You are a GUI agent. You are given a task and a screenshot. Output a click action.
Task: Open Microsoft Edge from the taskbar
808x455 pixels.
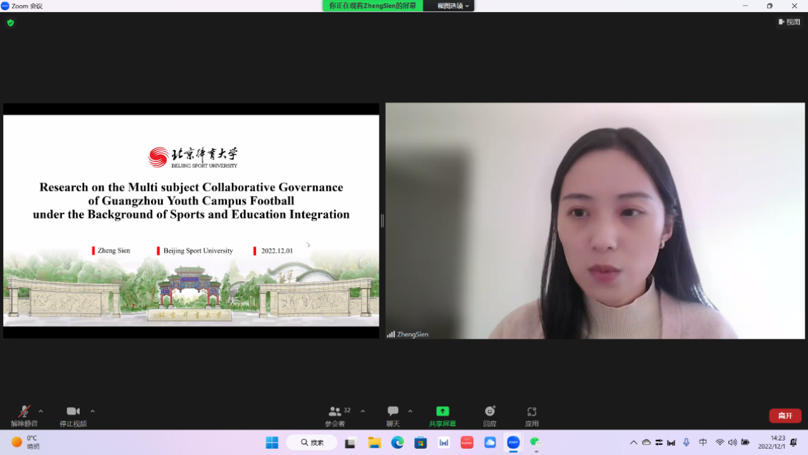pyautogui.click(x=397, y=442)
